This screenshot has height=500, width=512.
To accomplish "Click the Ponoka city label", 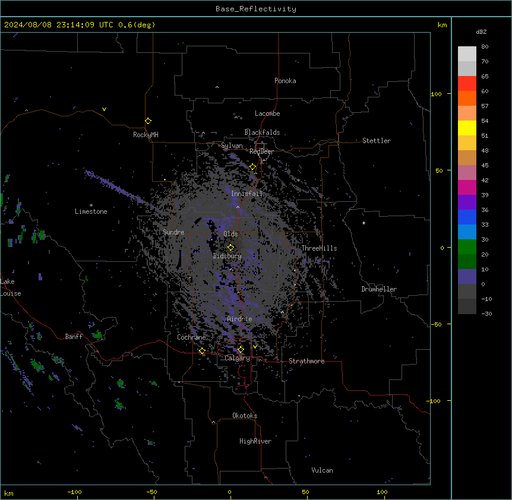I will pos(285,81).
